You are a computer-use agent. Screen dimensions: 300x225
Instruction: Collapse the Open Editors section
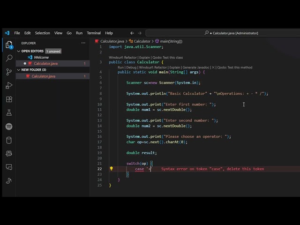19,51
